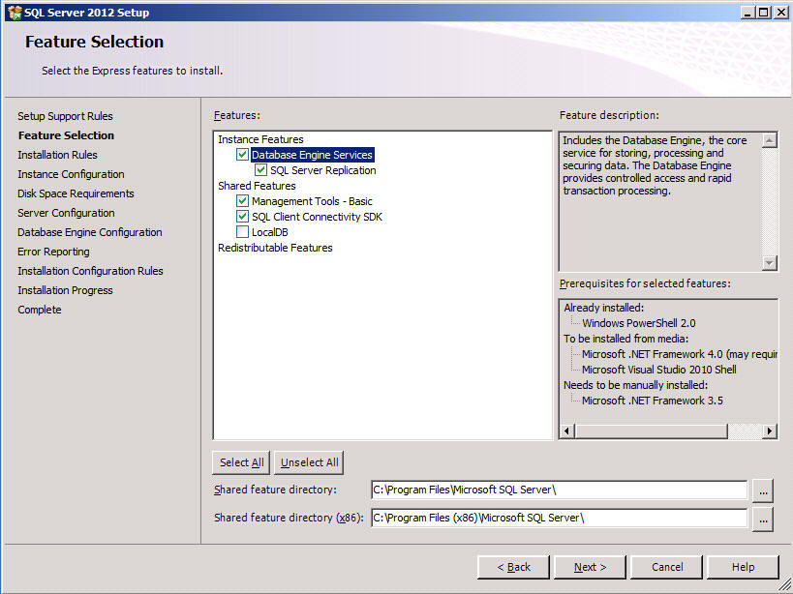793x594 pixels.
Task: Click the To be installed from media heading
Action: 626,339
